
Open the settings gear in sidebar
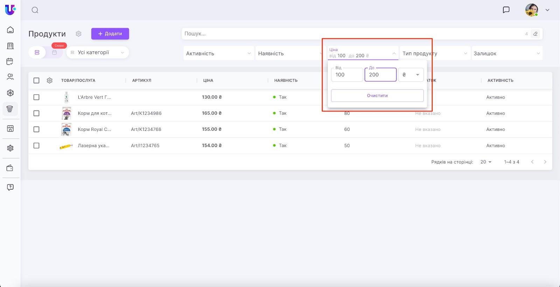tap(10, 148)
